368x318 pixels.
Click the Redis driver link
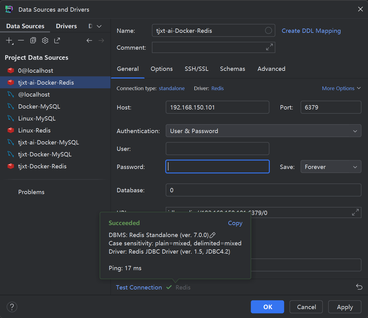pyautogui.click(x=218, y=88)
